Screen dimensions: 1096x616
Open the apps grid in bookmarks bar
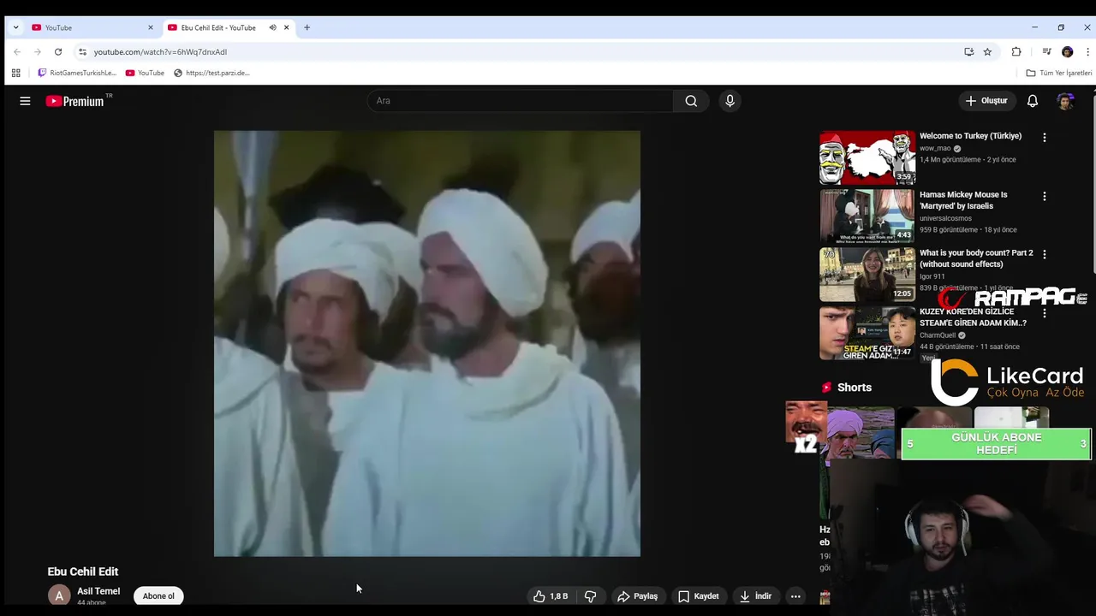coord(15,73)
